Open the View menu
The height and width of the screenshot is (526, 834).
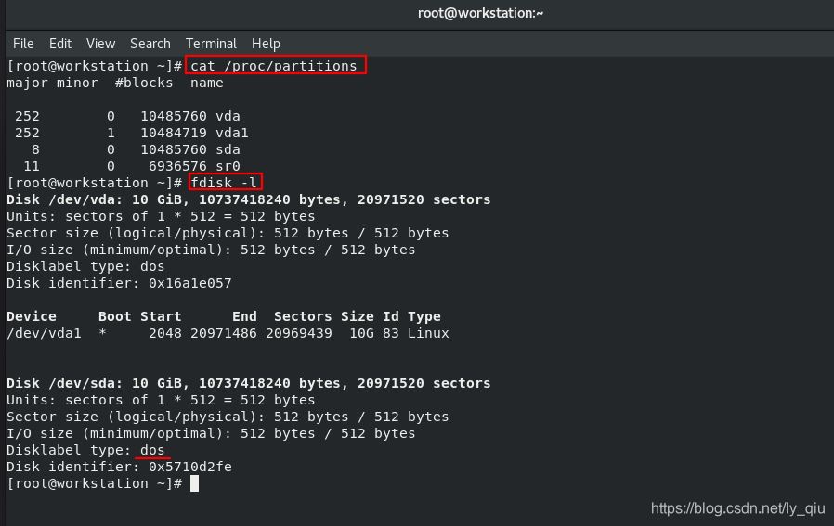[100, 44]
